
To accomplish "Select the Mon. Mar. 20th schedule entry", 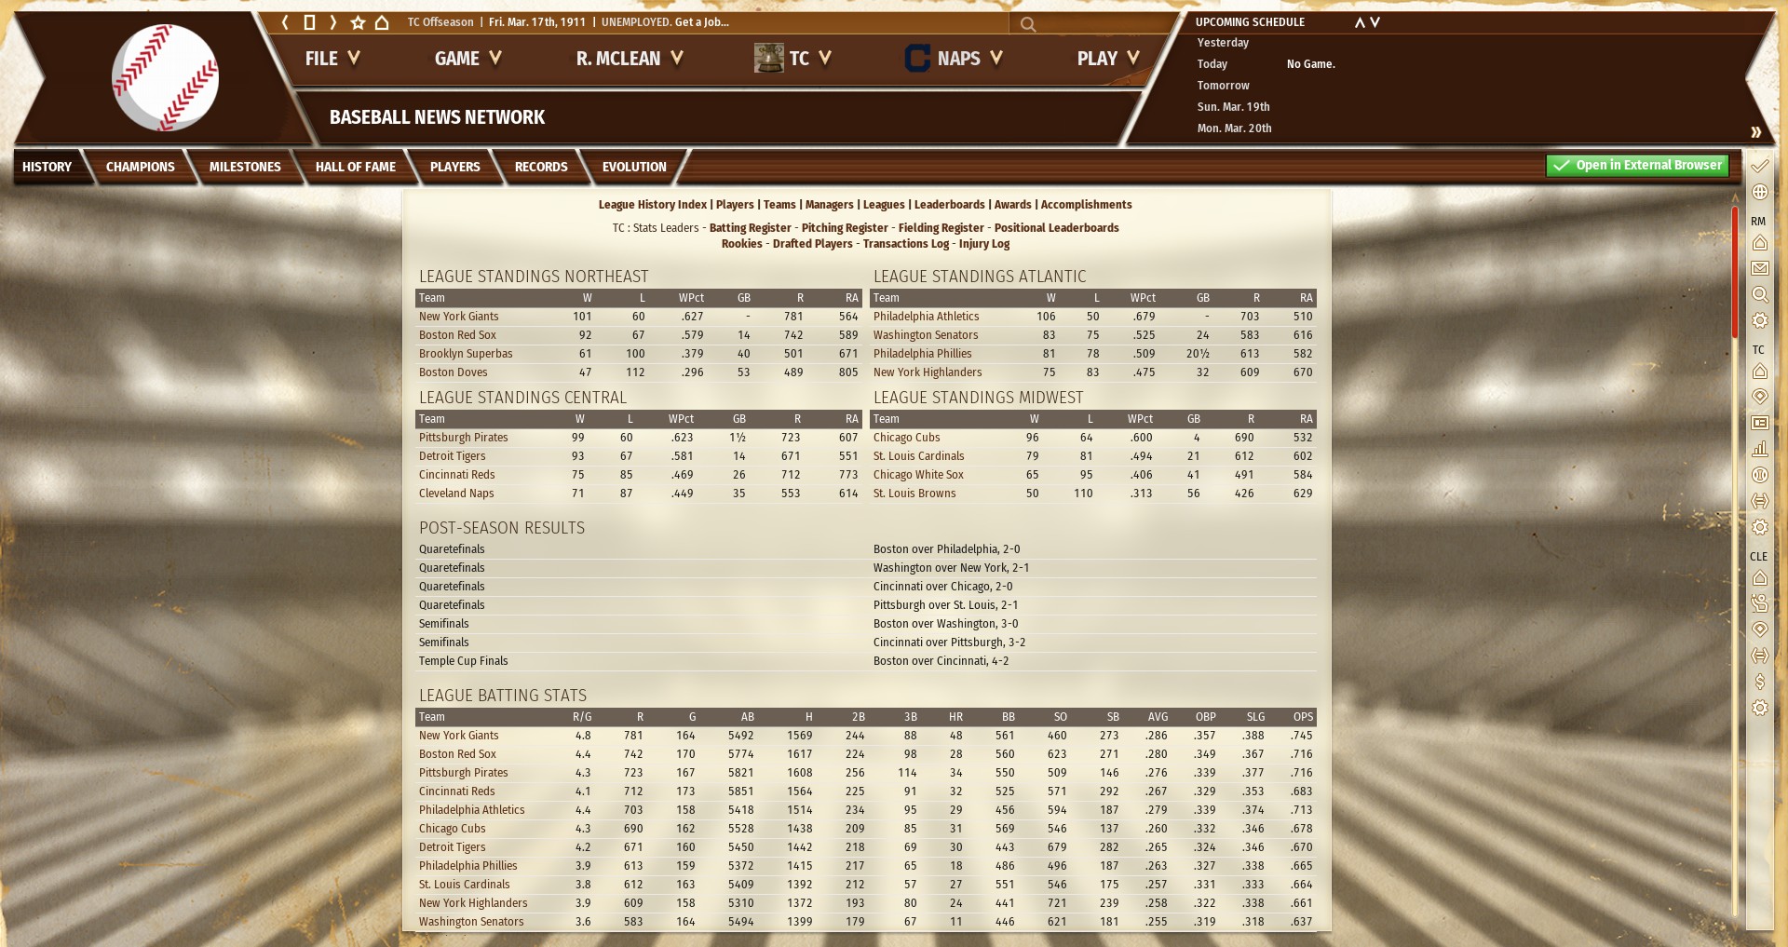I will point(1234,129).
